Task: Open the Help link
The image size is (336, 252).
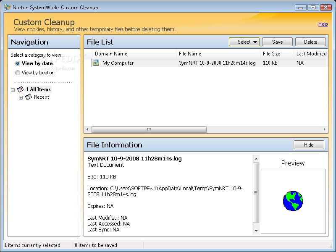Action: [323, 24]
